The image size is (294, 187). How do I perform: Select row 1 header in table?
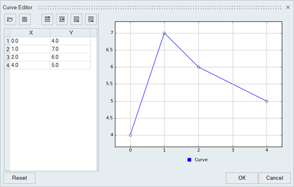tap(7, 41)
